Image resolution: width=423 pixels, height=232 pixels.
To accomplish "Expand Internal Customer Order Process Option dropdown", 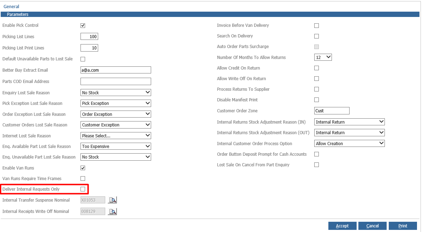I will click(x=349, y=143).
